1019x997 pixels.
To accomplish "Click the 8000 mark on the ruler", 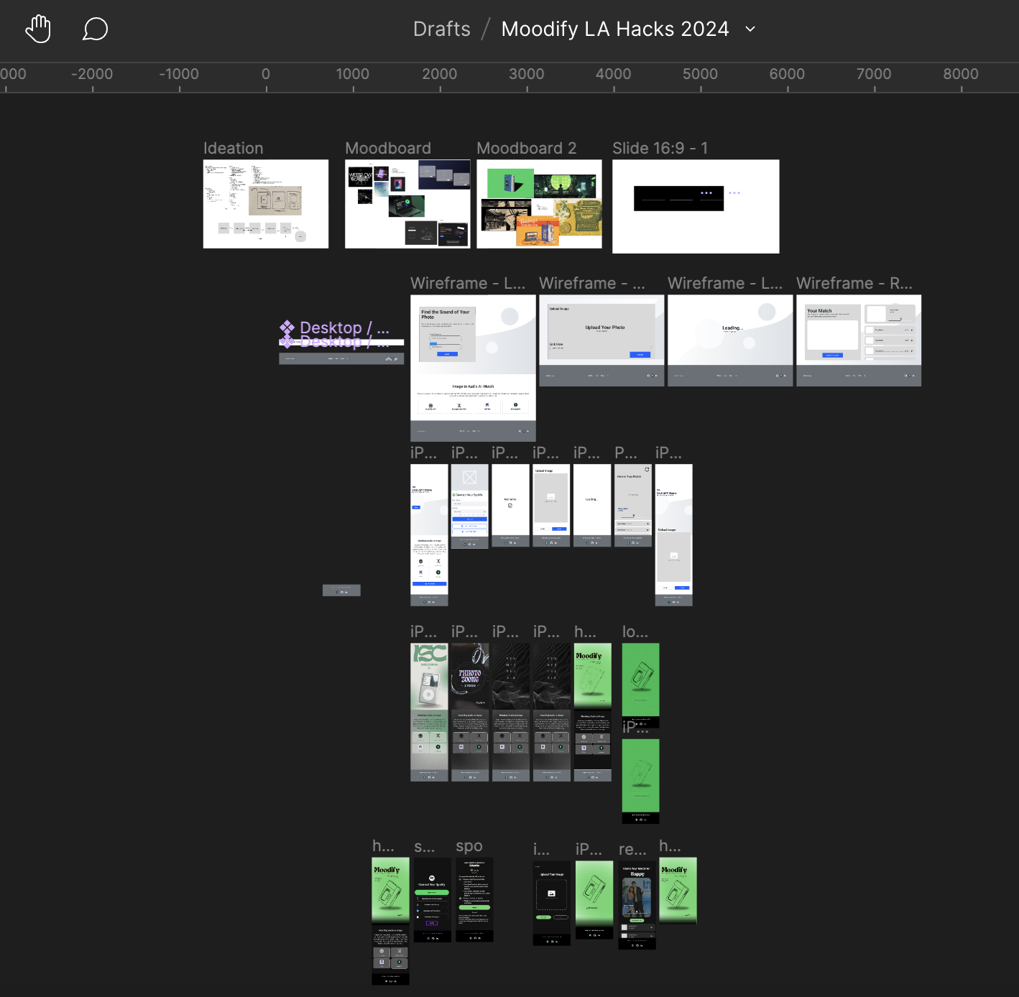I will click(x=962, y=74).
